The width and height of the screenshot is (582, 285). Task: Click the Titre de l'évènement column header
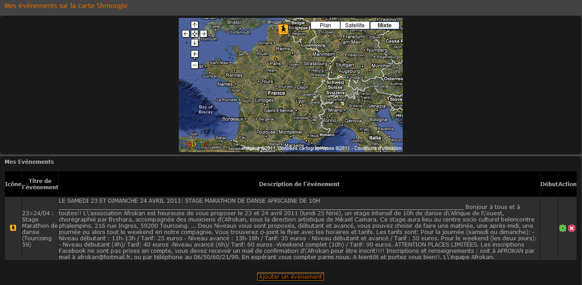(x=40, y=184)
